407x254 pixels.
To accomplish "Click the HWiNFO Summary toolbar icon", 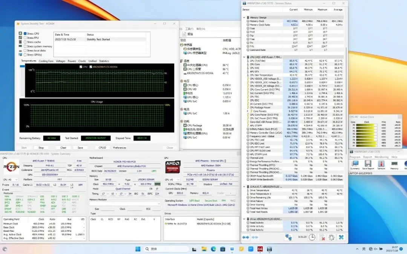I will (355, 165).
